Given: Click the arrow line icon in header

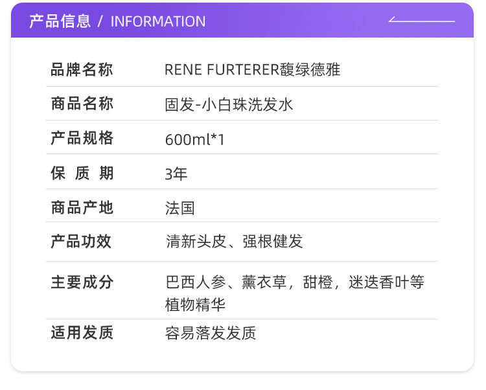Looking at the screenshot, I should pos(422,20).
